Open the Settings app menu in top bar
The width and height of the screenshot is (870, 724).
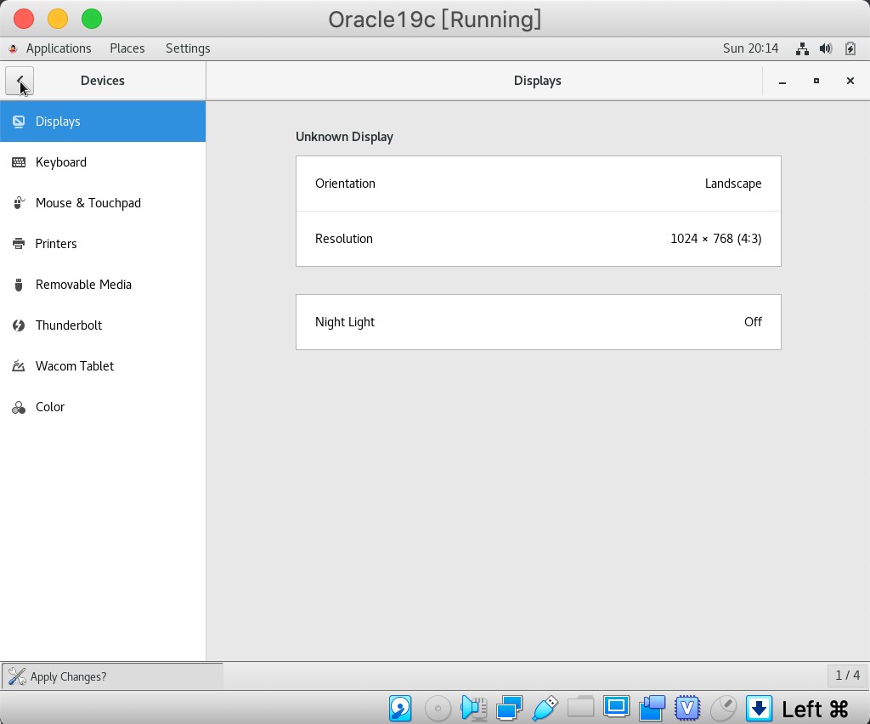(x=188, y=48)
